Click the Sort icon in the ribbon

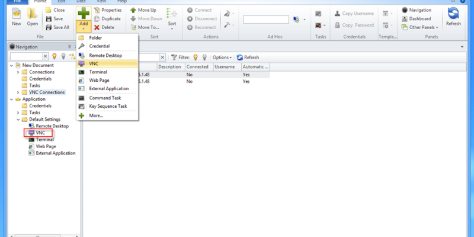(x=172, y=15)
